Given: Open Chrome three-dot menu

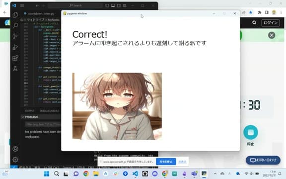Looking at the screenshot, I should point(281,12).
